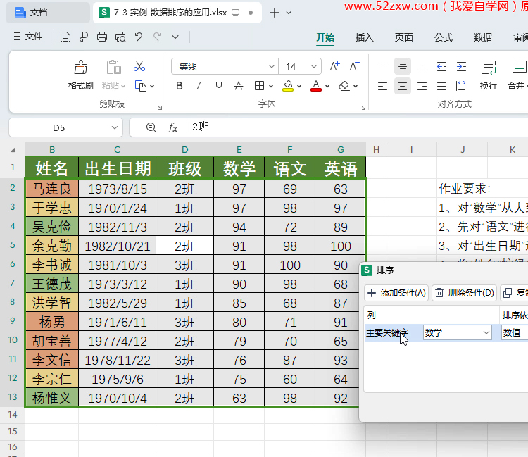Open the dropdown arrow beside new tab plus
The height and width of the screenshot is (457, 528).
289,13
